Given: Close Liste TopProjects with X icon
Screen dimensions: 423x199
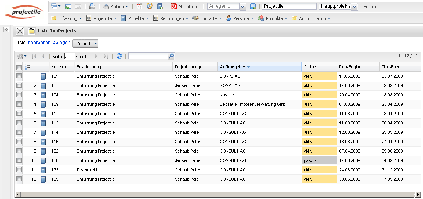Looking at the screenshot, I should click(20, 31).
